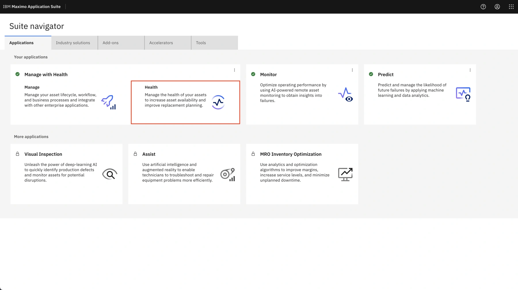The width and height of the screenshot is (518, 290).
Task: Click IBM Maximo Application Suite header link
Action: 32,7
